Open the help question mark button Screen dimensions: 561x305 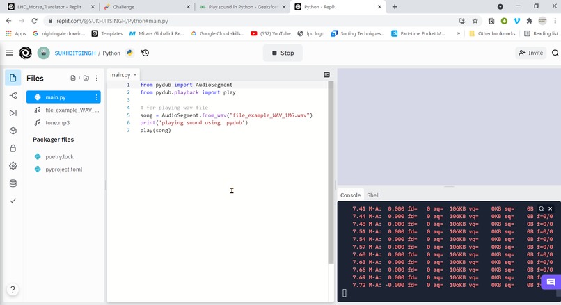click(x=13, y=289)
